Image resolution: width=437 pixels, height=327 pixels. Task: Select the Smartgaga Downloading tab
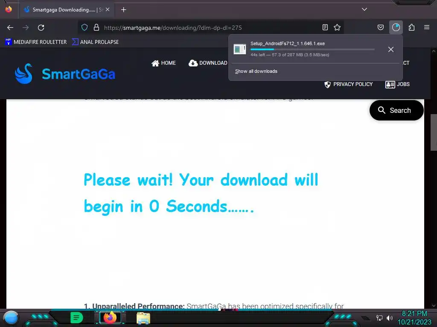point(67,10)
